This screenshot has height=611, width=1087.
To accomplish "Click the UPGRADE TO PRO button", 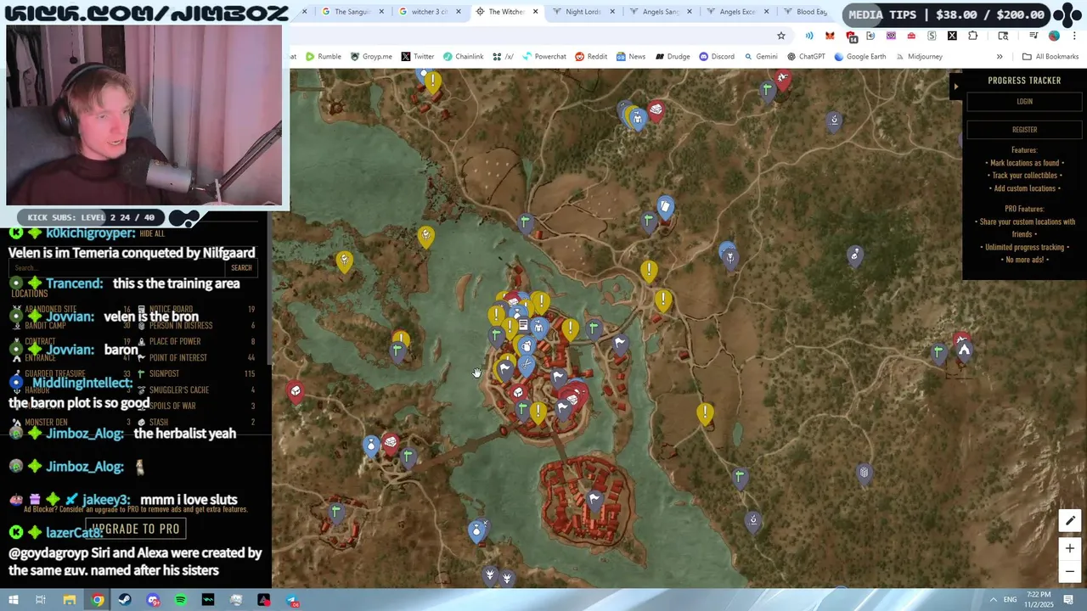I will (x=136, y=529).
